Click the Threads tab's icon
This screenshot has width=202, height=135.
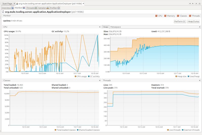click(36, 8)
